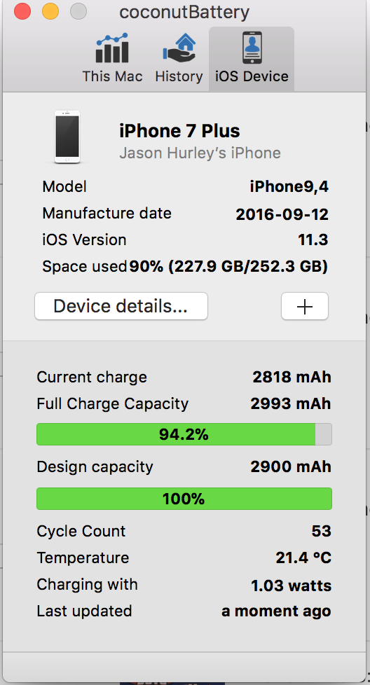Select the iOS Device tab label
Screen dimensions: 370x685
pyautogui.click(x=252, y=76)
